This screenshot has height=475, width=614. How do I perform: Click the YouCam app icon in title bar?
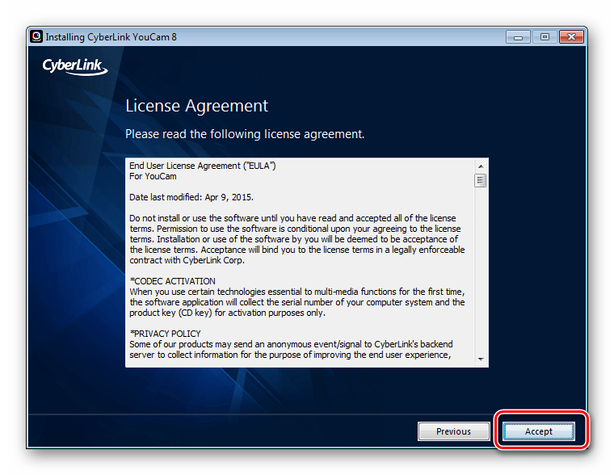coord(36,37)
